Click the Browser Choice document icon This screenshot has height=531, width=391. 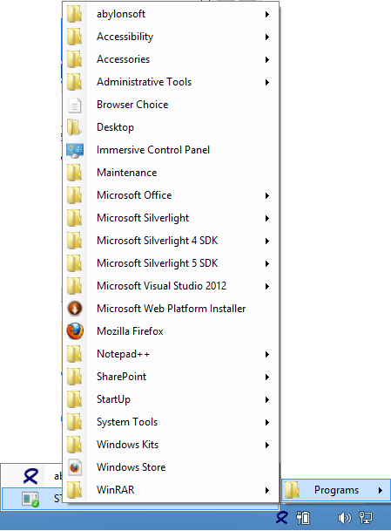(74, 106)
